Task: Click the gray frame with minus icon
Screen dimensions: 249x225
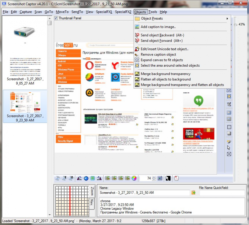Action: 229,119
